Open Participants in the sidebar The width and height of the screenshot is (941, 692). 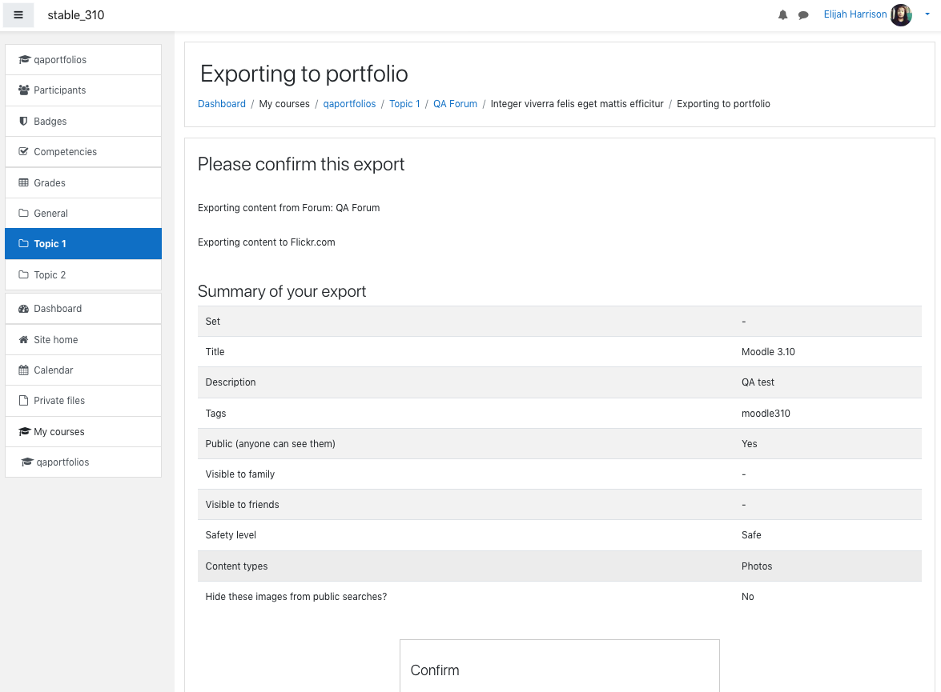click(x=83, y=90)
